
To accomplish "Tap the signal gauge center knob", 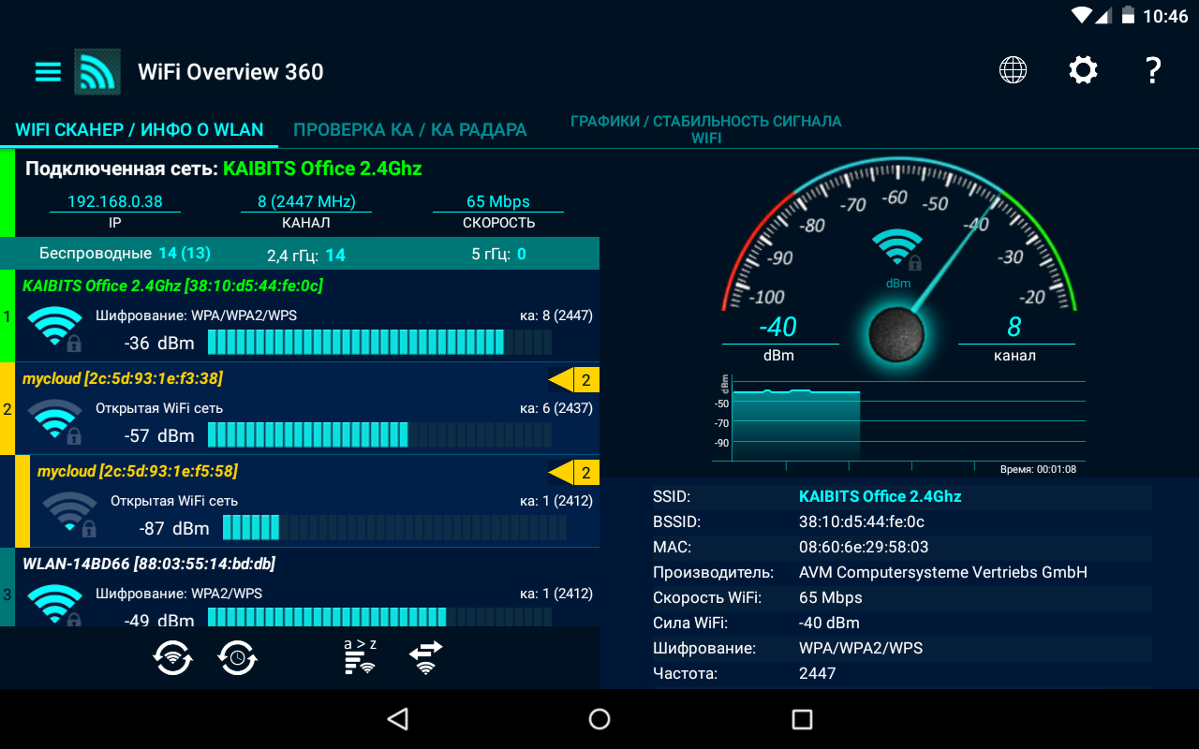I will (896, 334).
